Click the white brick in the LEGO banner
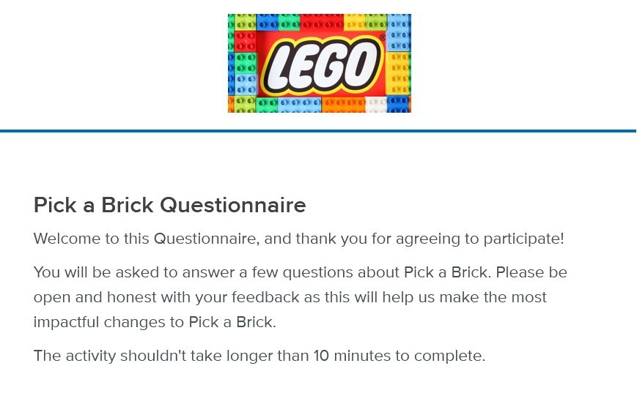The image size is (637, 415). click(x=375, y=104)
